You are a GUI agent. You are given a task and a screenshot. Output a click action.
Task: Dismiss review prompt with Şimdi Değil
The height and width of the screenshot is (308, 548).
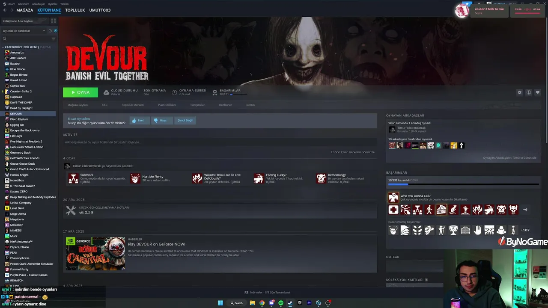click(x=185, y=121)
